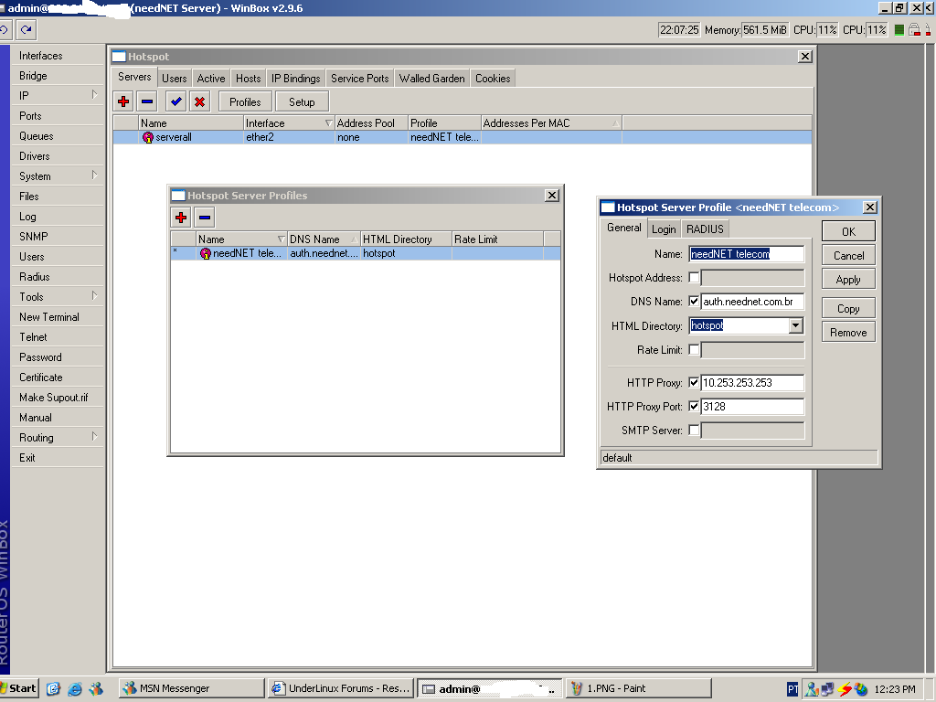Click the MSN buddy tray icon
Image resolution: width=936 pixels, height=702 pixels.
[x=812, y=689]
